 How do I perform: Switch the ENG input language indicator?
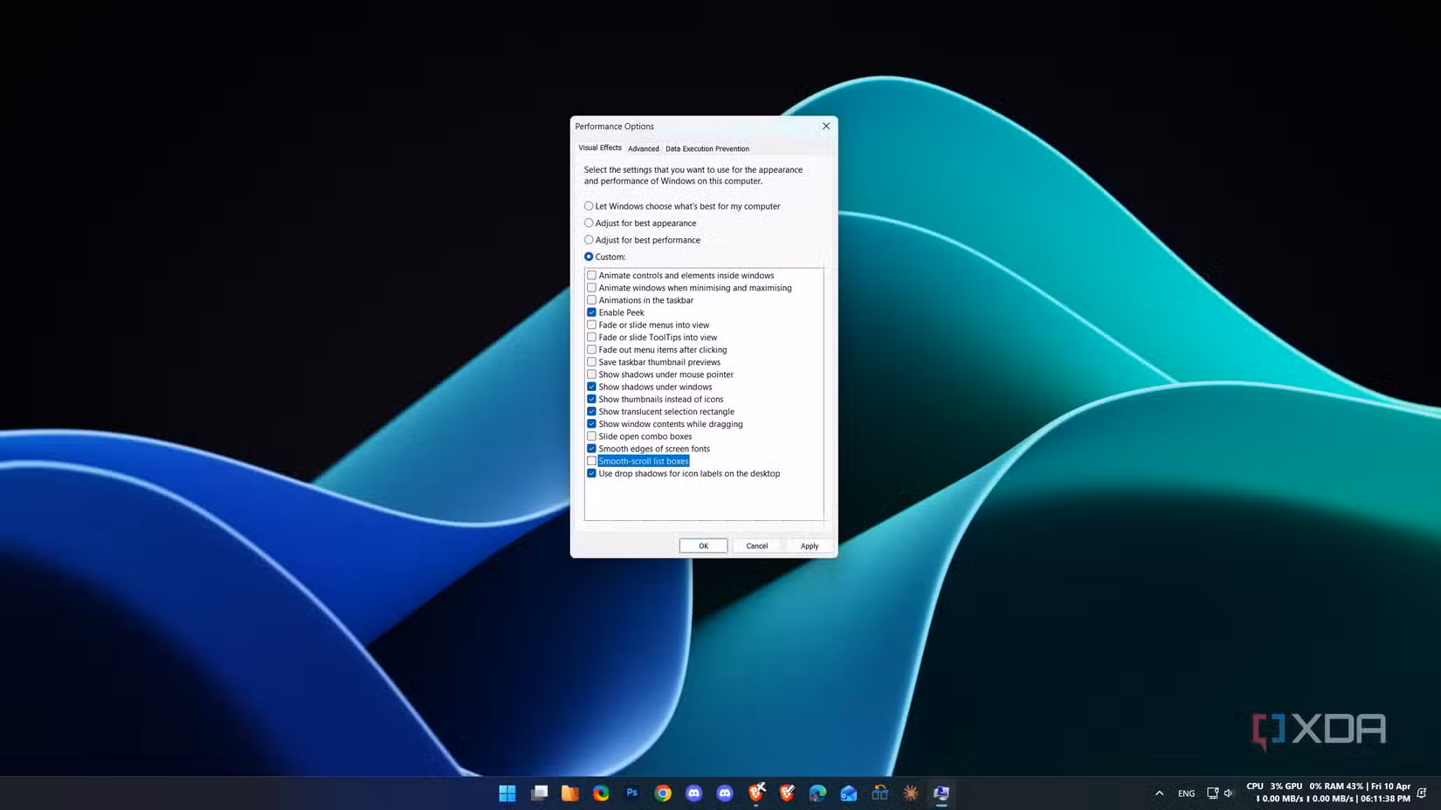coord(1186,793)
